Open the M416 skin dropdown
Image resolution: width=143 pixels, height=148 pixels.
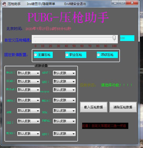point(28,73)
